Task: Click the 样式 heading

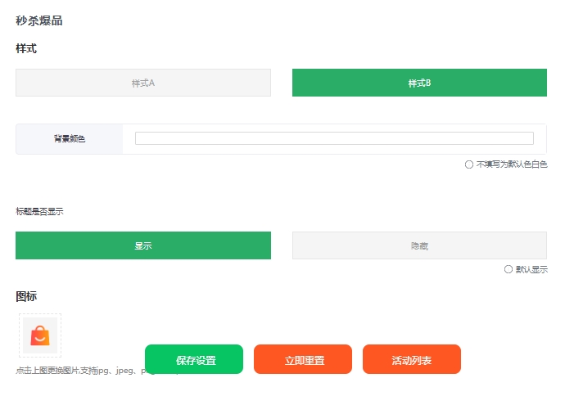Action: 26,49
